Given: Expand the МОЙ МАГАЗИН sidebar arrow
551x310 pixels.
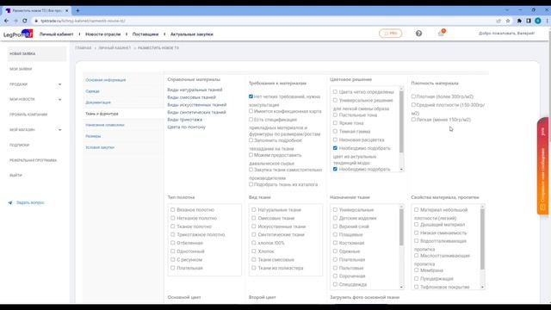Looking at the screenshot, I should point(59,130).
